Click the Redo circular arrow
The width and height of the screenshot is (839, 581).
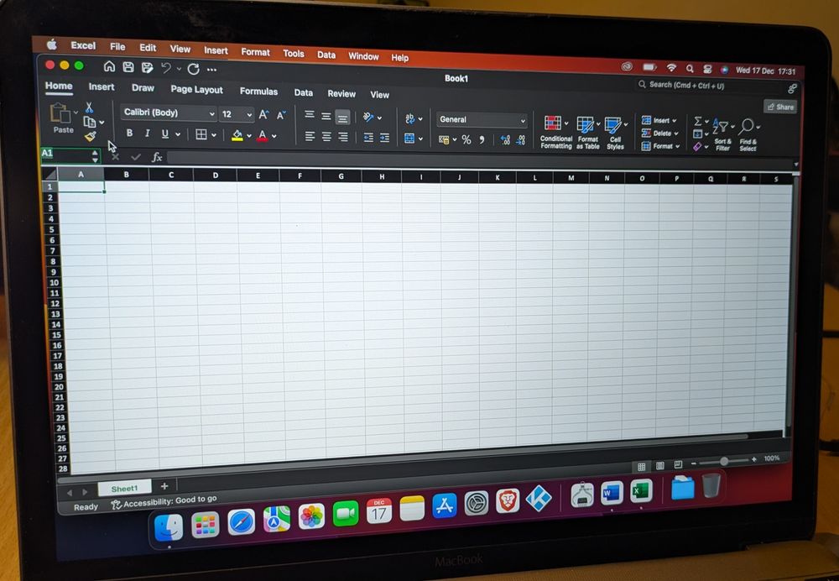coord(194,69)
